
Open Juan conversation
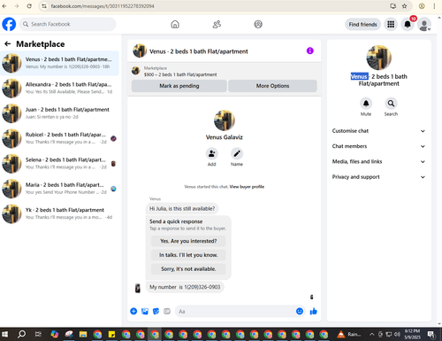tap(59, 113)
